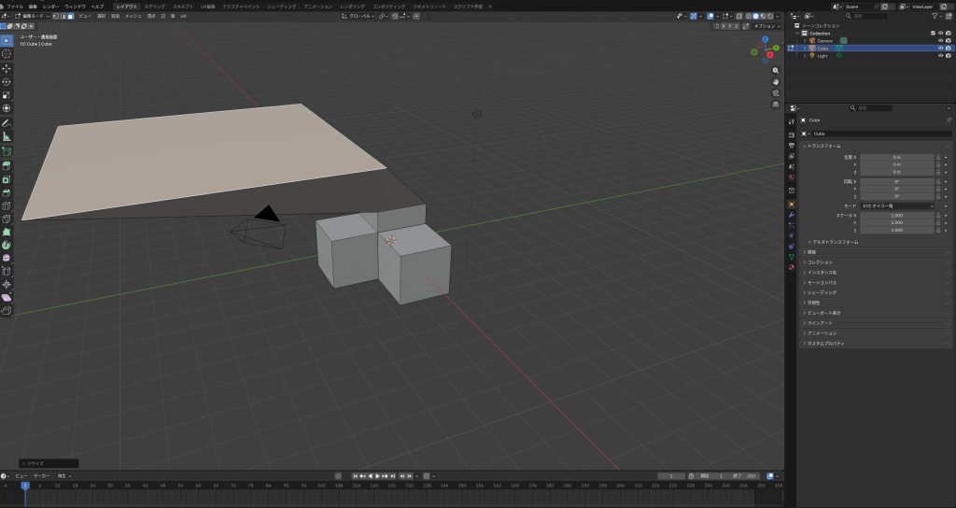Hide the Light object using its eye icon
Screen dimensions: 956x508
click(x=940, y=55)
